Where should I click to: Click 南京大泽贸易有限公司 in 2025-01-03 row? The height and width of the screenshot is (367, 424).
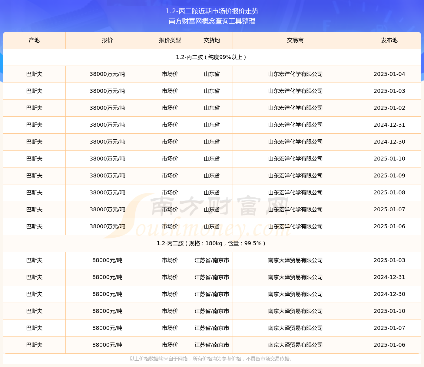click(x=295, y=260)
